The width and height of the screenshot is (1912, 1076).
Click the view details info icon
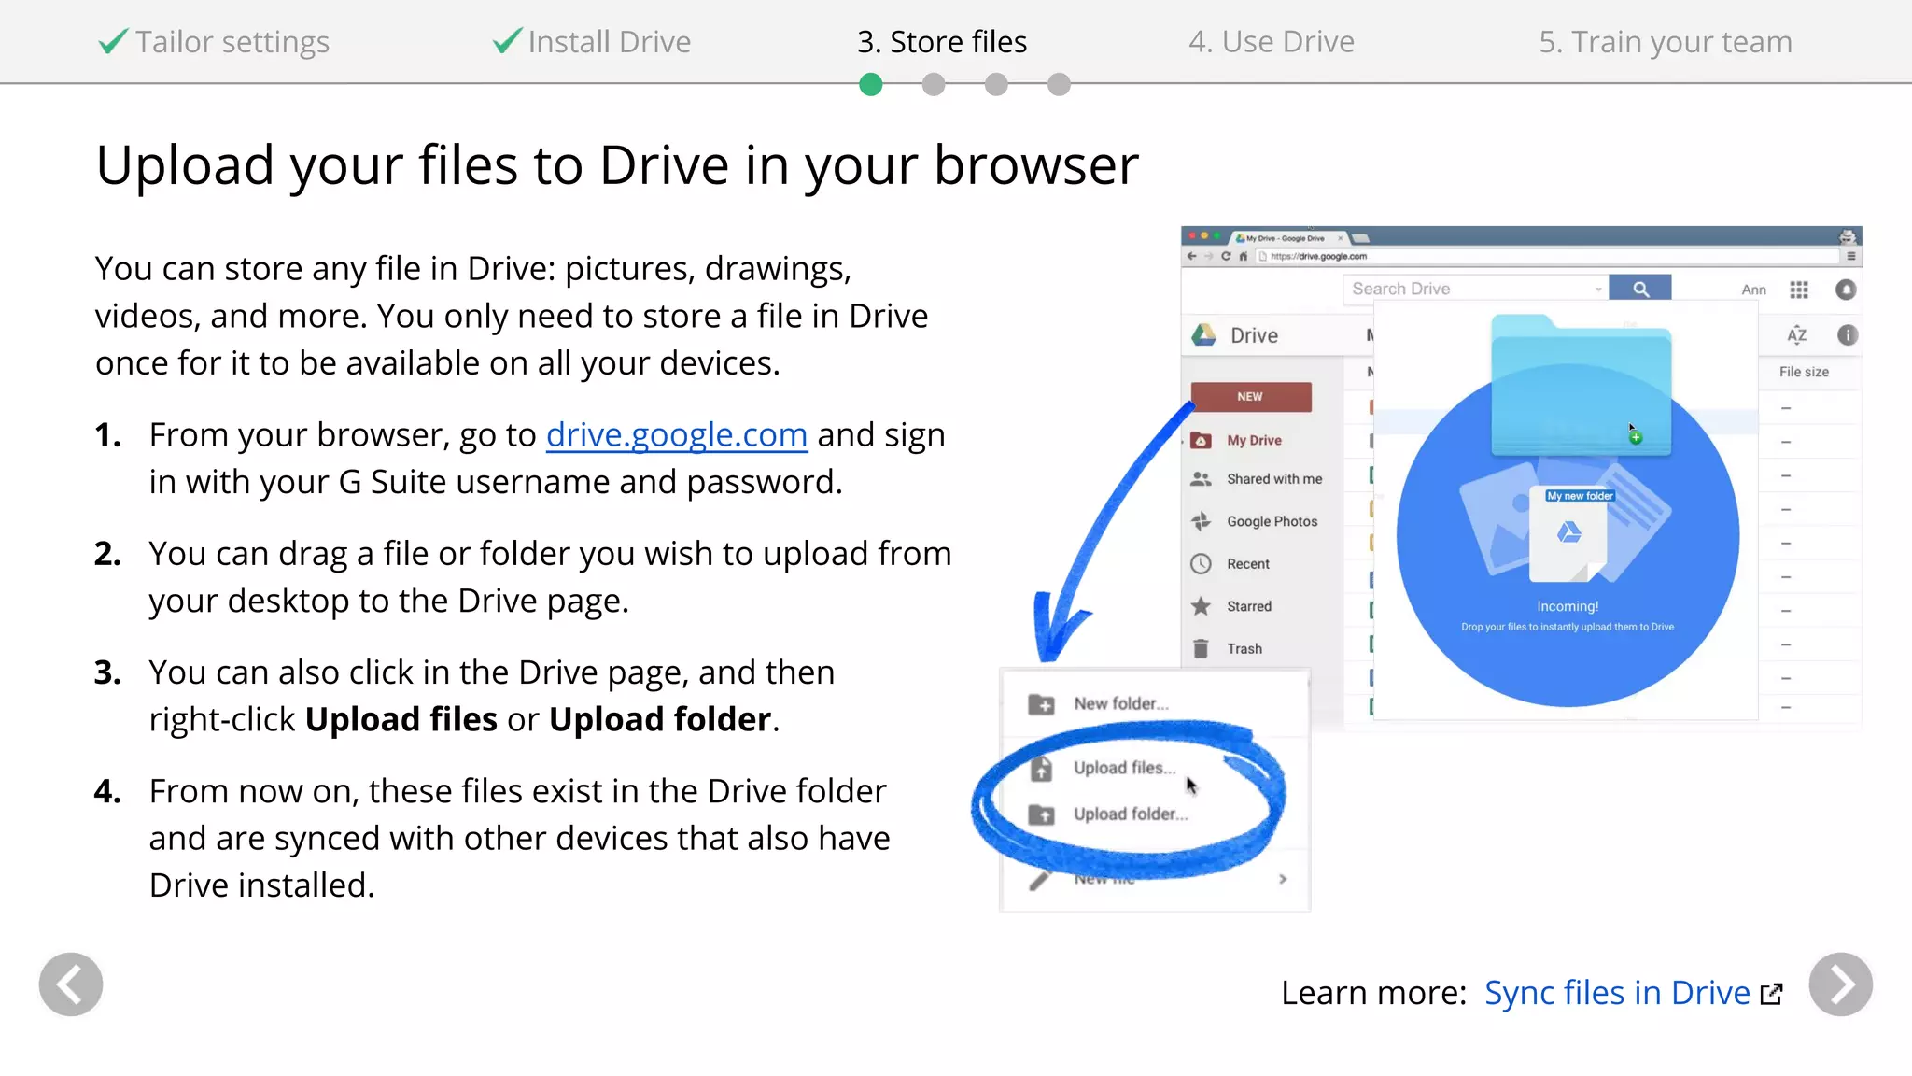(1848, 334)
